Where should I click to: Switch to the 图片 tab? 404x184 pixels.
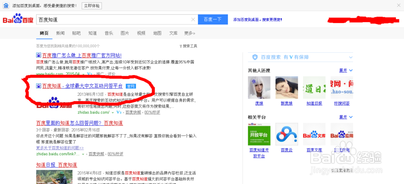coord(125,33)
